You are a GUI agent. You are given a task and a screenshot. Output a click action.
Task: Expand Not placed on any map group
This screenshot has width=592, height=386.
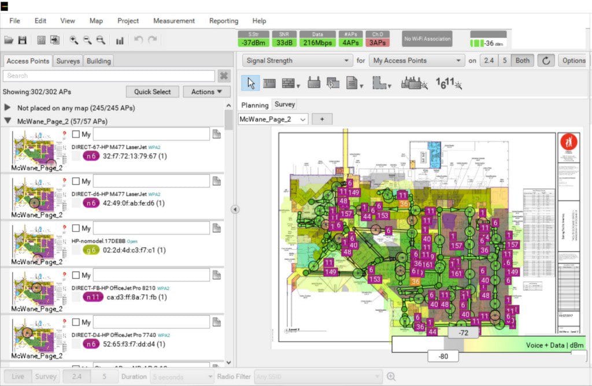[7, 107]
